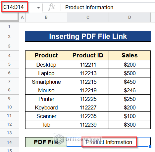Open the Name box dropdown arrow
This screenshot has height=152, width=155.
click(38, 8)
